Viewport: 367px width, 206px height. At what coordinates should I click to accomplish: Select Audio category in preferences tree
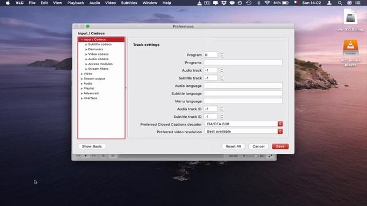tap(88, 84)
